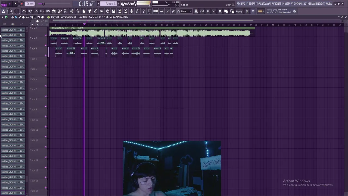The width and height of the screenshot is (348, 196).
Task: Select the playlist delete tool
Action: click(x=20, y=17)
